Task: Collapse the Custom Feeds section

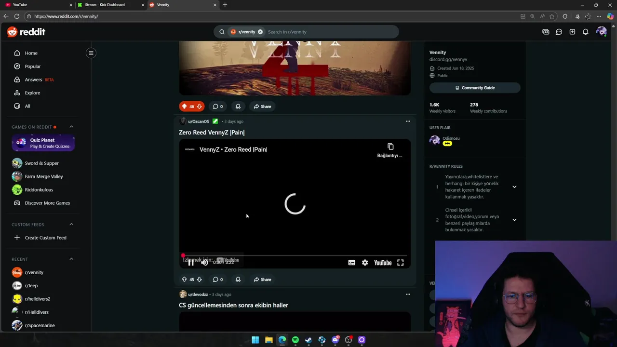Action: 71,225
